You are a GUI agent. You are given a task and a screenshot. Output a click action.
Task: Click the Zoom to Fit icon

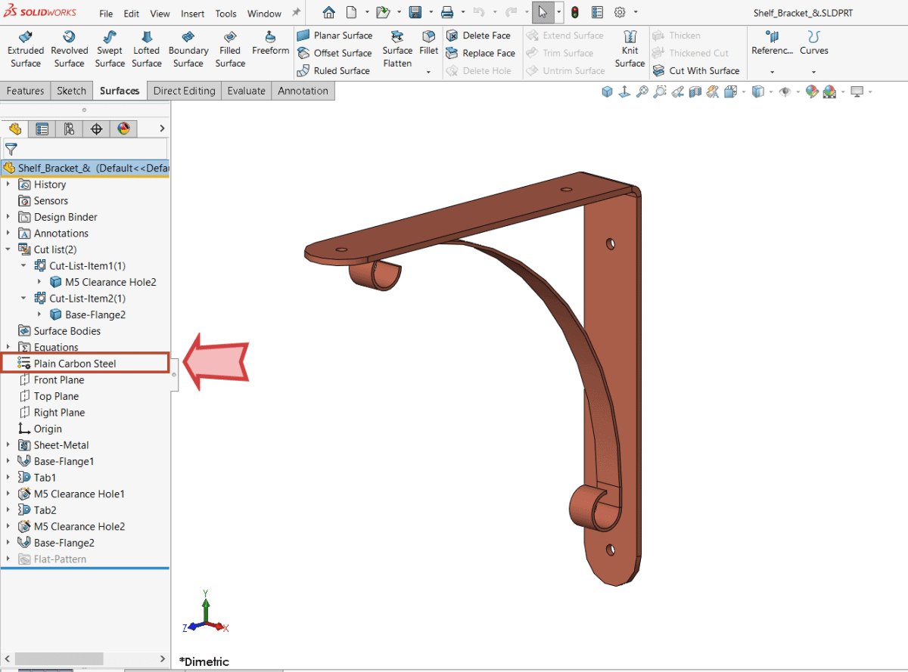642,91
